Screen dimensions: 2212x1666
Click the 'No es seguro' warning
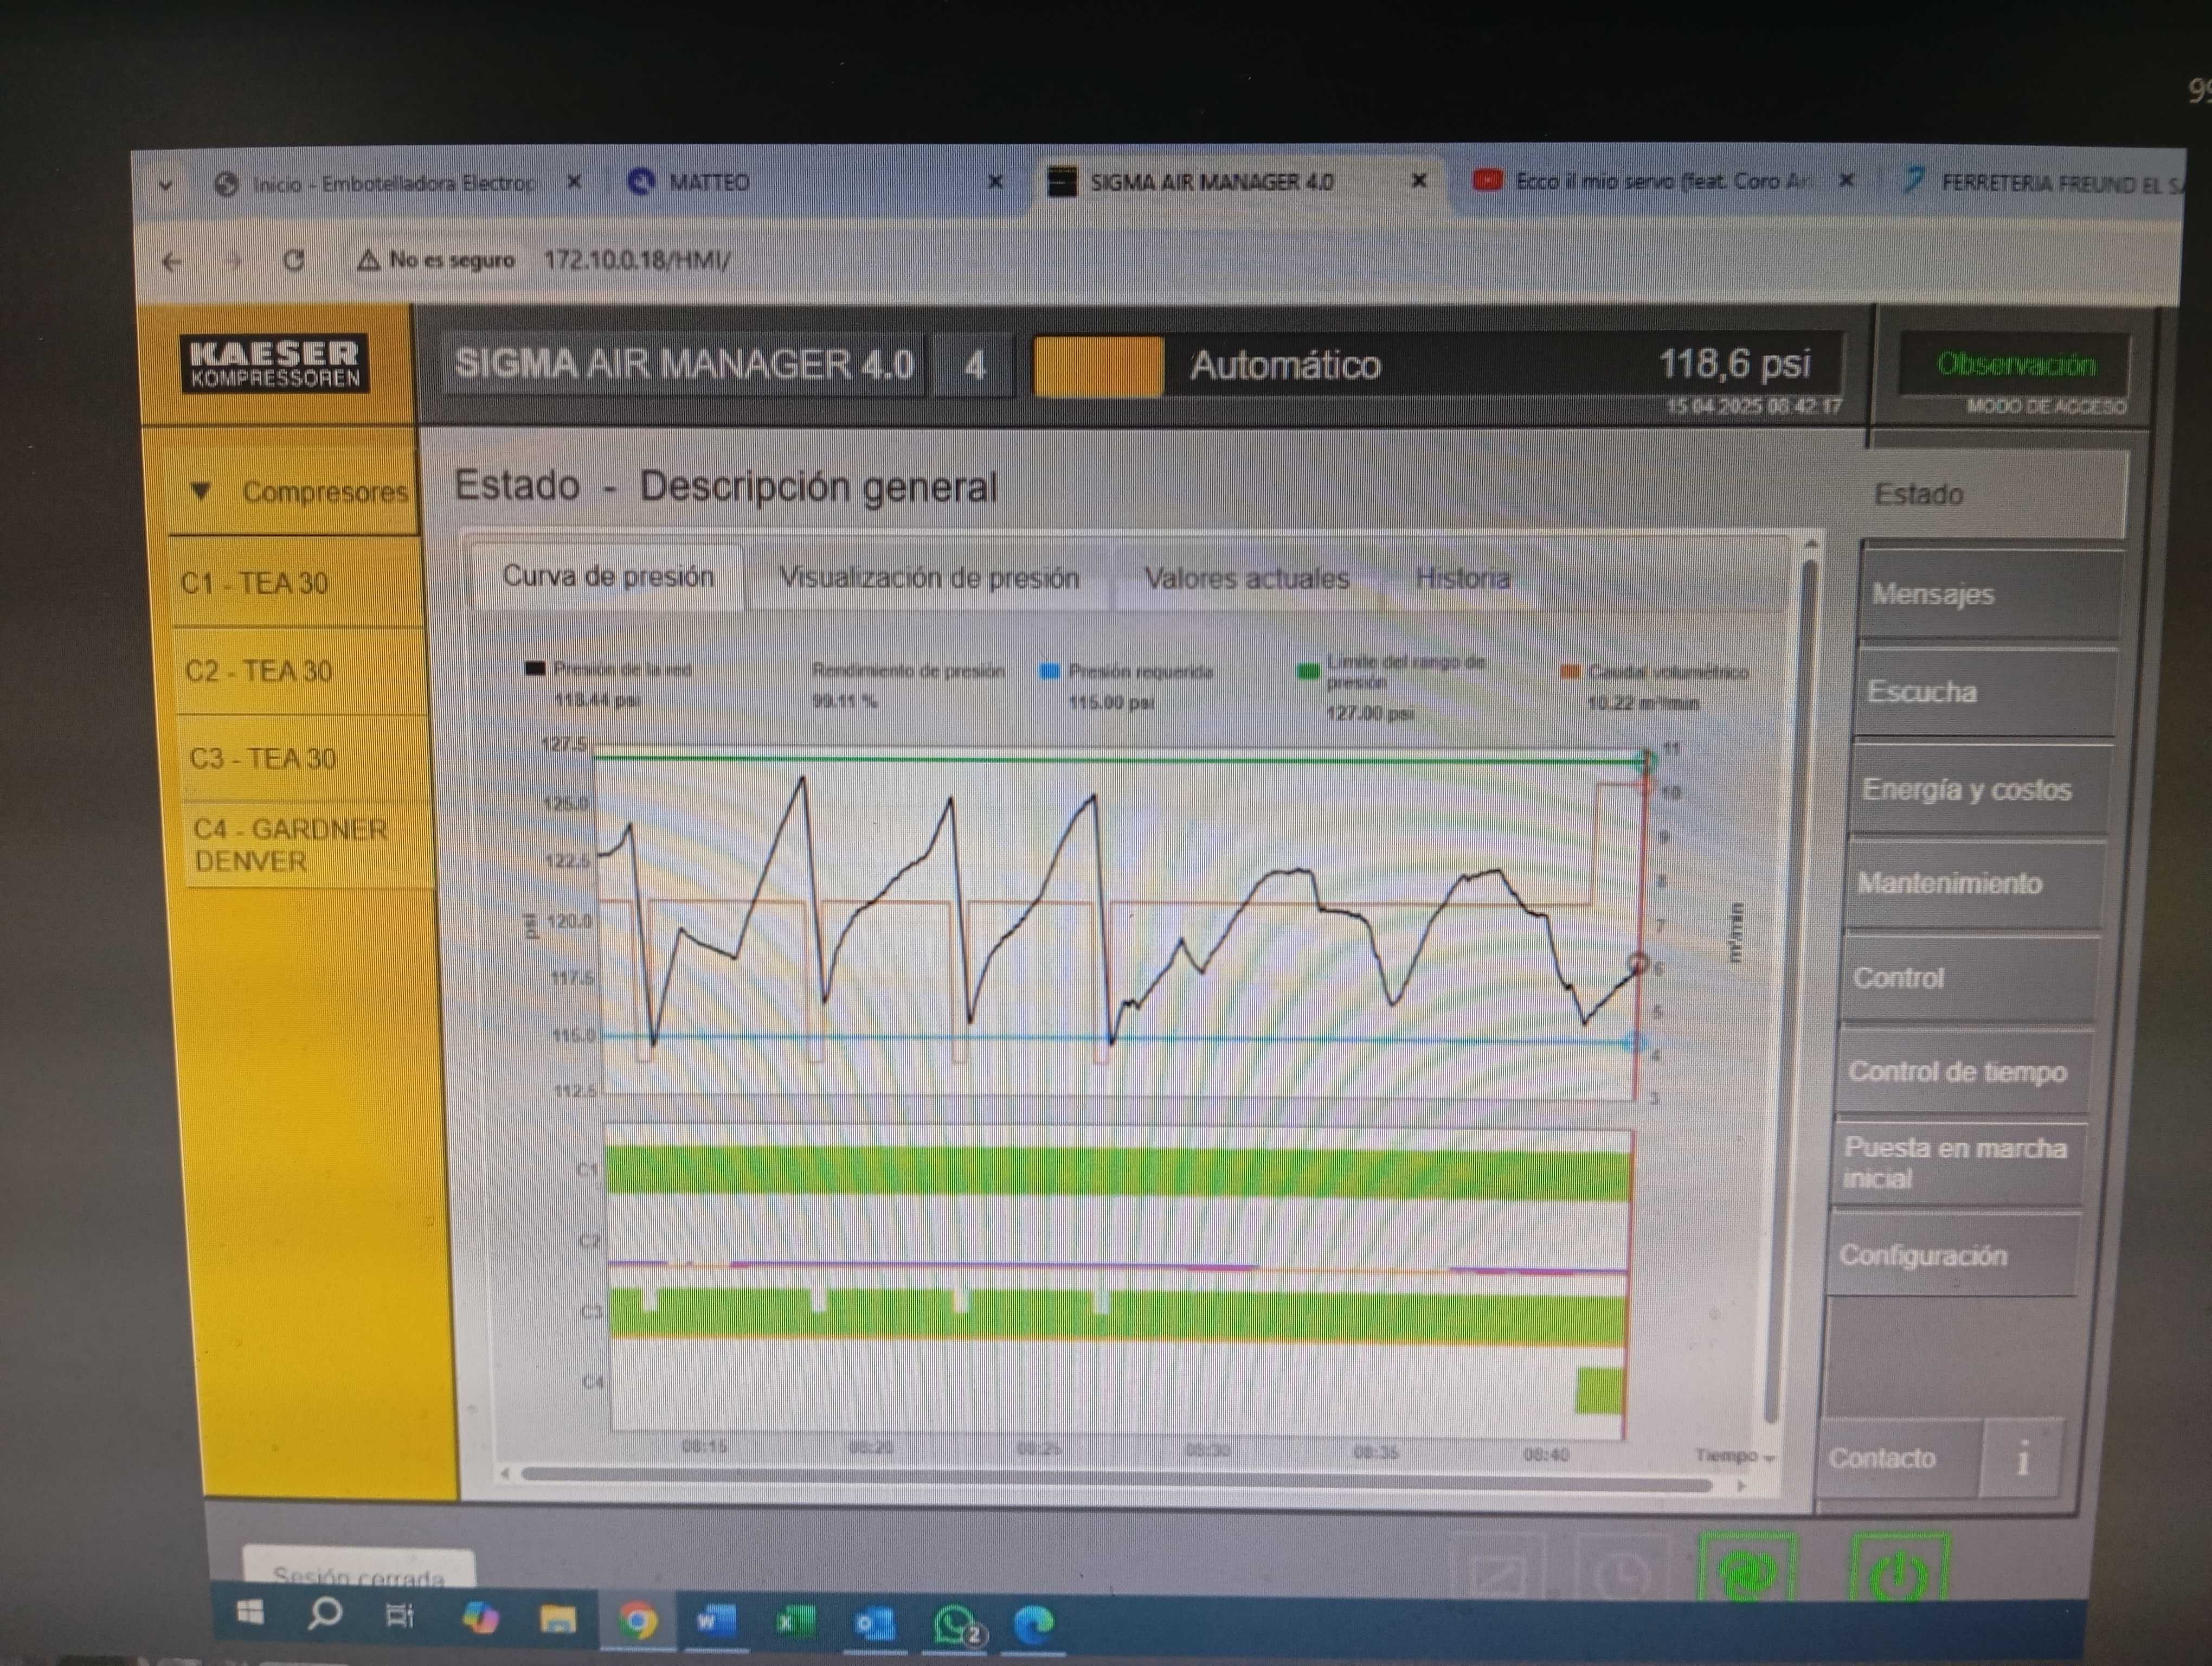click(x=437, y=260)
